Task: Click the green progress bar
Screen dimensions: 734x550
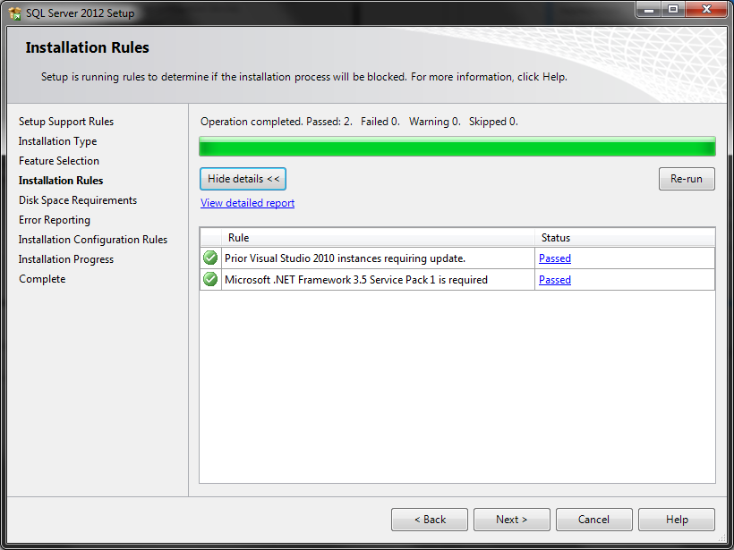Action: (457, 146)
